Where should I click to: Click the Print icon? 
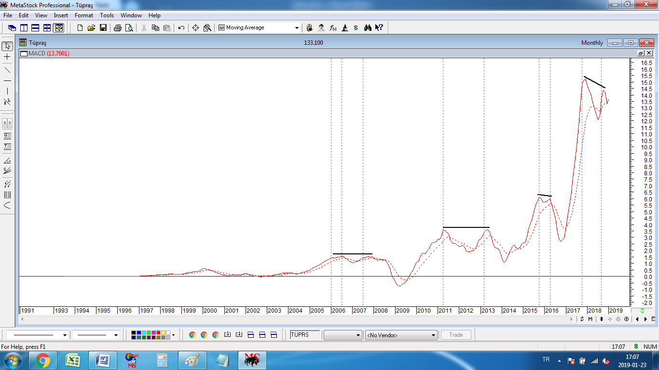(117, 28)
